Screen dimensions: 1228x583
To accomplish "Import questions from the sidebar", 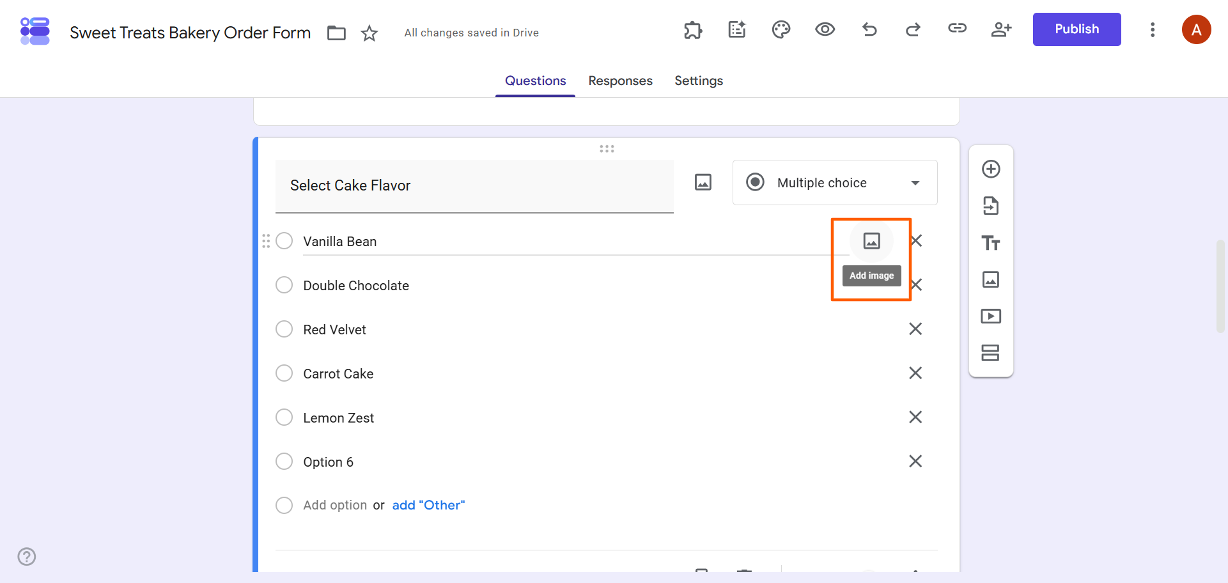I will (991, 206).
